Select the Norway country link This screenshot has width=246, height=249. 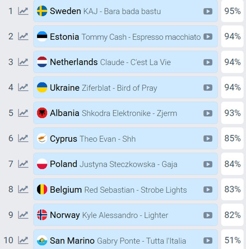pyautogui.click(x=65, y=215)
